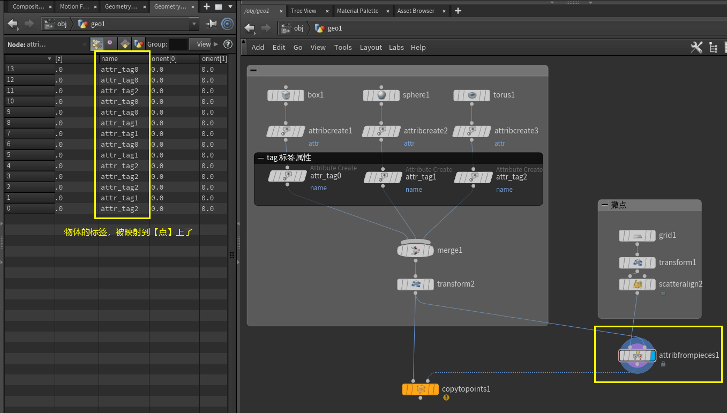727x413 pixels.
Task: Maximize the left pane with square icon
Action: point(219,7)
